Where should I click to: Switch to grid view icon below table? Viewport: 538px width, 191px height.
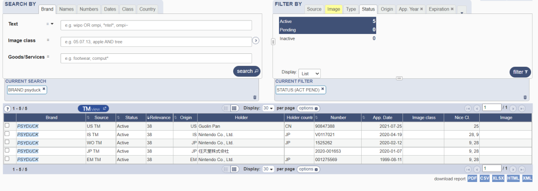point(234,169)
